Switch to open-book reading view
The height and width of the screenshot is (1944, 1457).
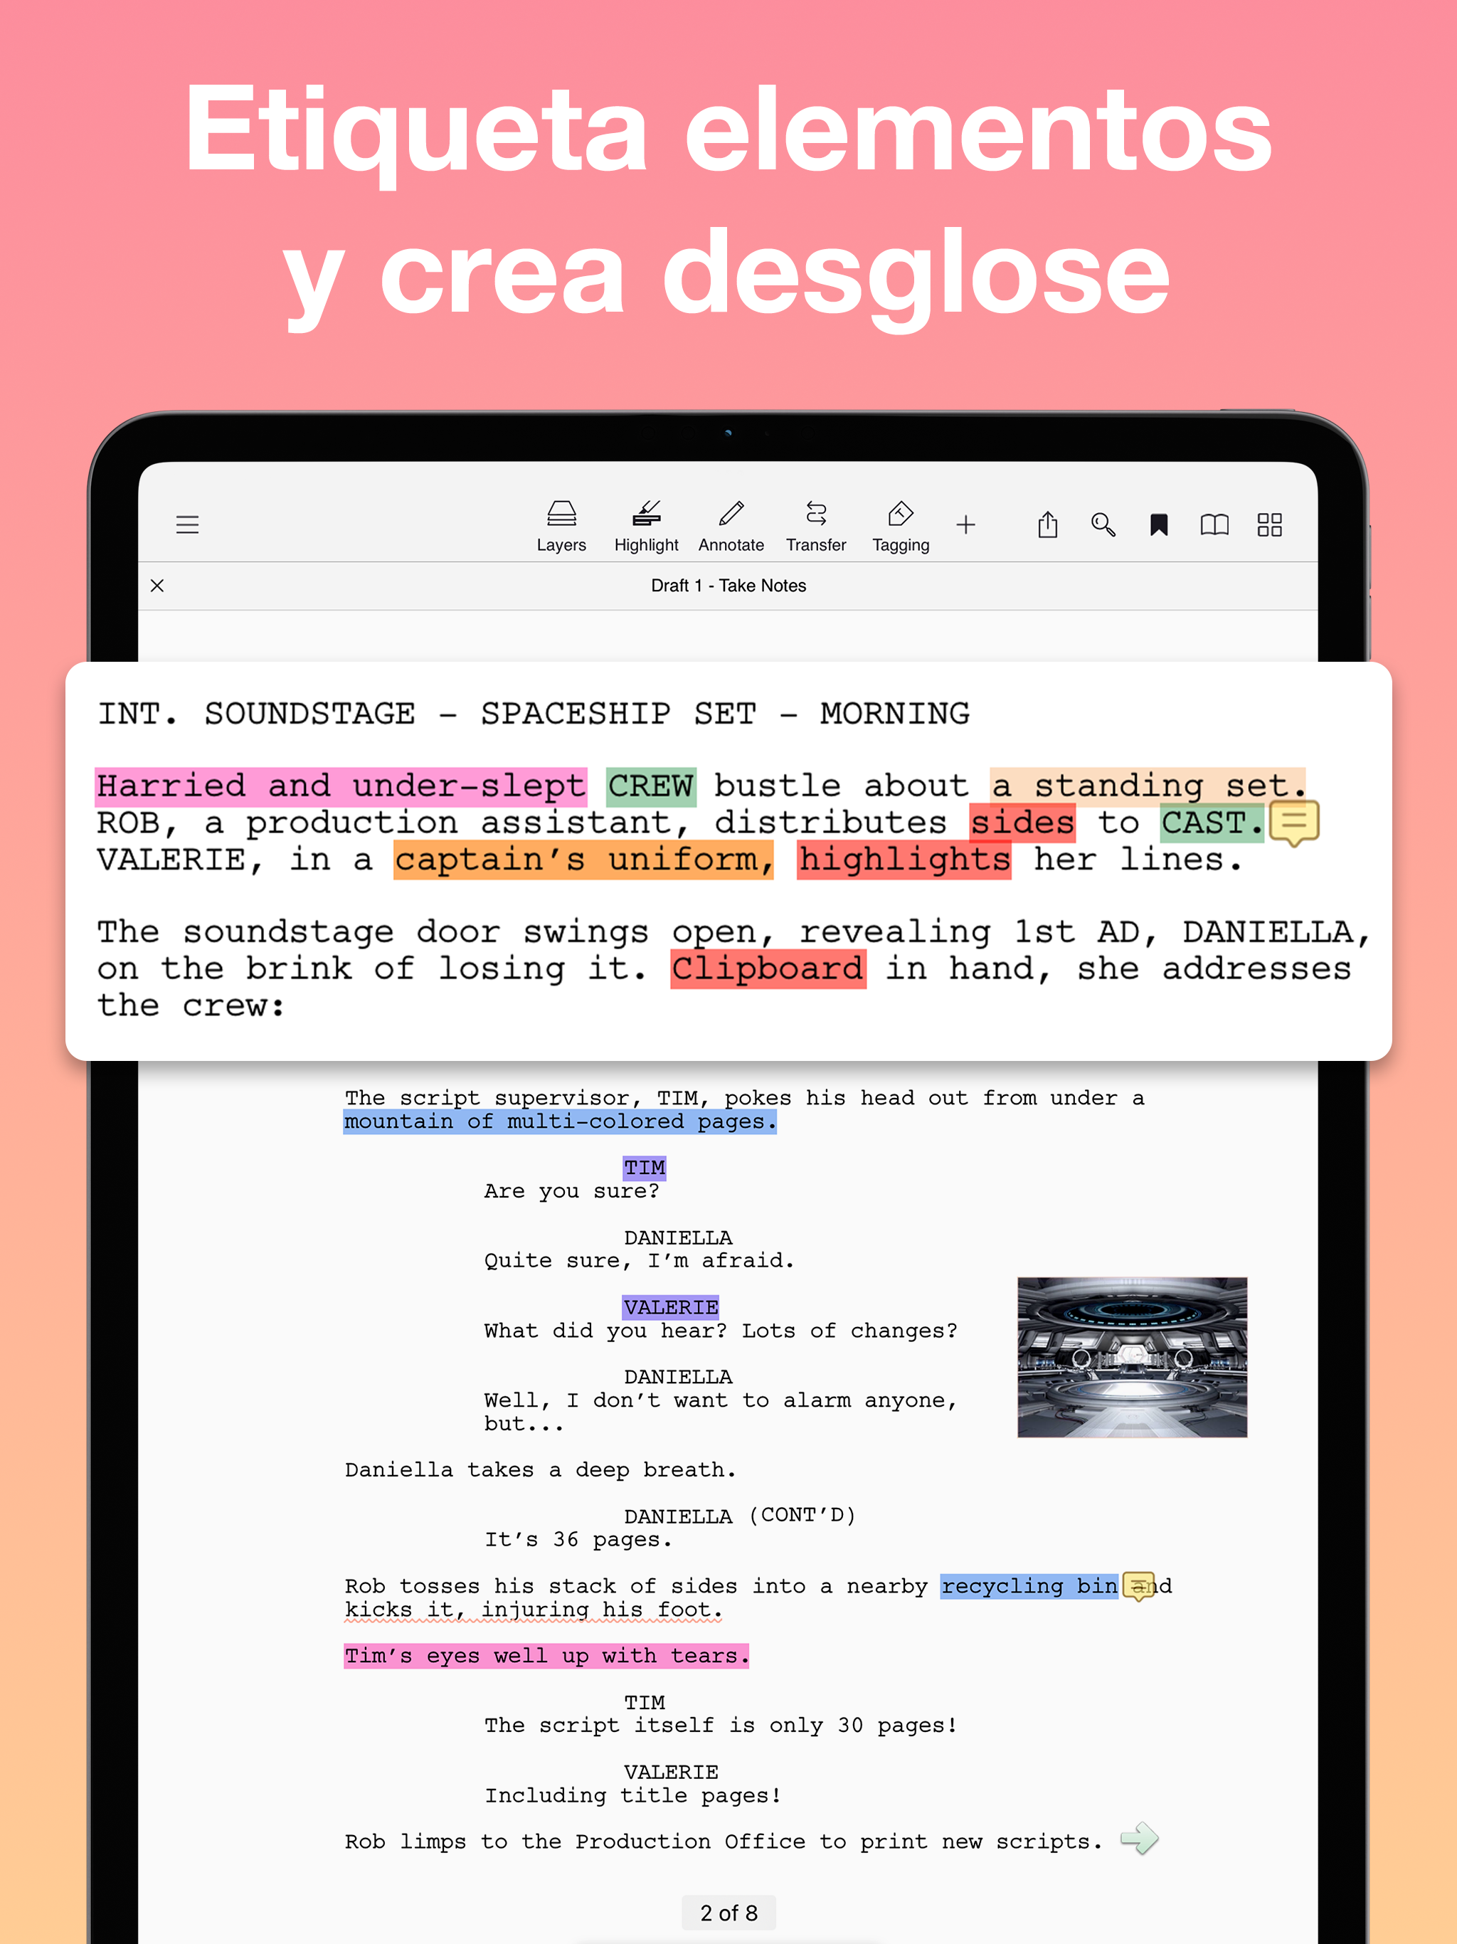1214,524
